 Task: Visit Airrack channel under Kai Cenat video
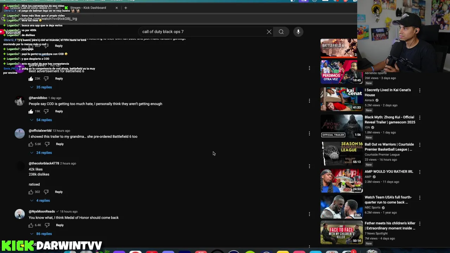(369, 100)
